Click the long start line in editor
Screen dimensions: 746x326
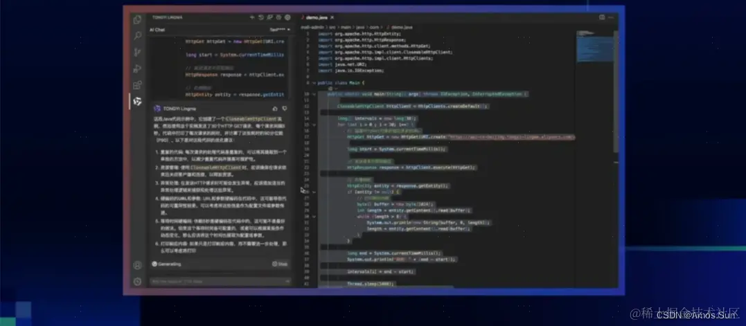coord(397,150)
